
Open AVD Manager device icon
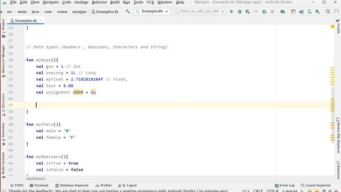[310, 11]
